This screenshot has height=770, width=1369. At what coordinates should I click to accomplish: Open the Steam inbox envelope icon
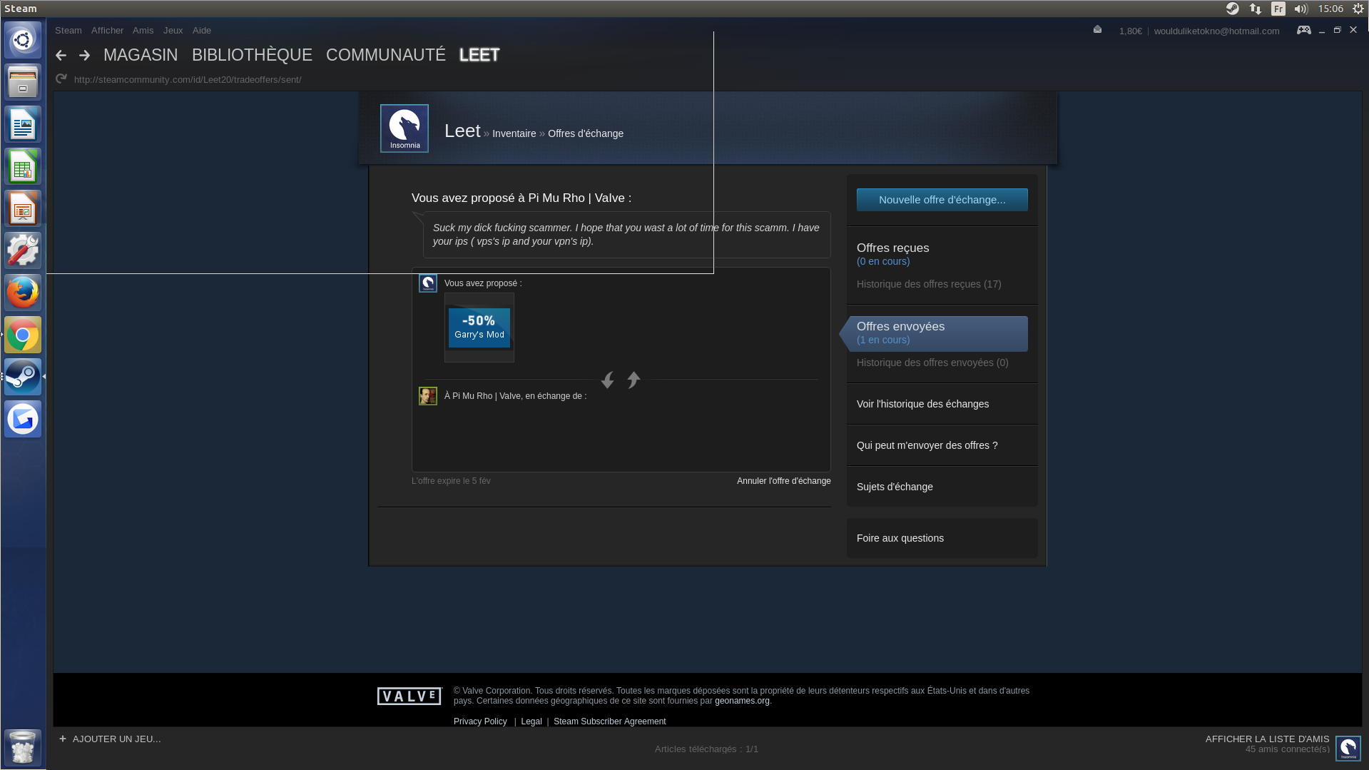[x=1097, y=29]
